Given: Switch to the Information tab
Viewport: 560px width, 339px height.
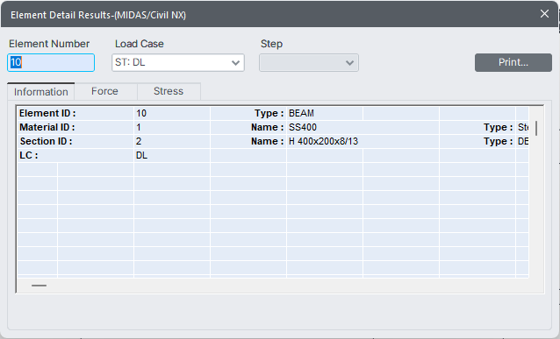Looking at the screenshot, I should pyautogui.click(x=40, y=92).
